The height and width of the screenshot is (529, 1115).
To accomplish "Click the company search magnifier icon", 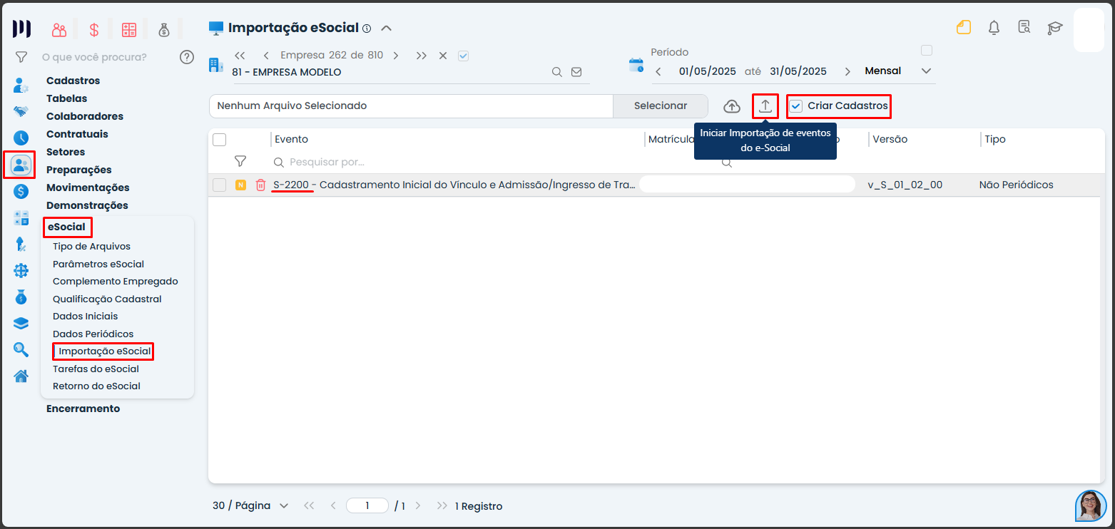I will (x=556, y=72).
